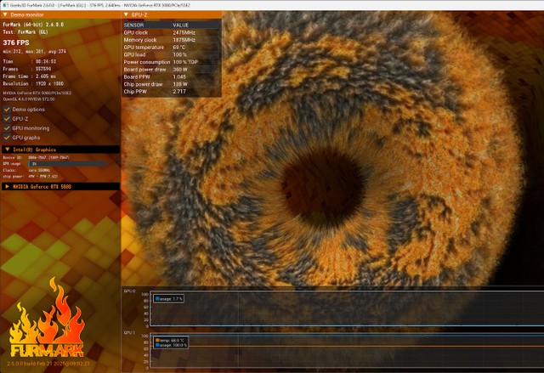Click the Time elapsed value

click(x=46, y=61)
